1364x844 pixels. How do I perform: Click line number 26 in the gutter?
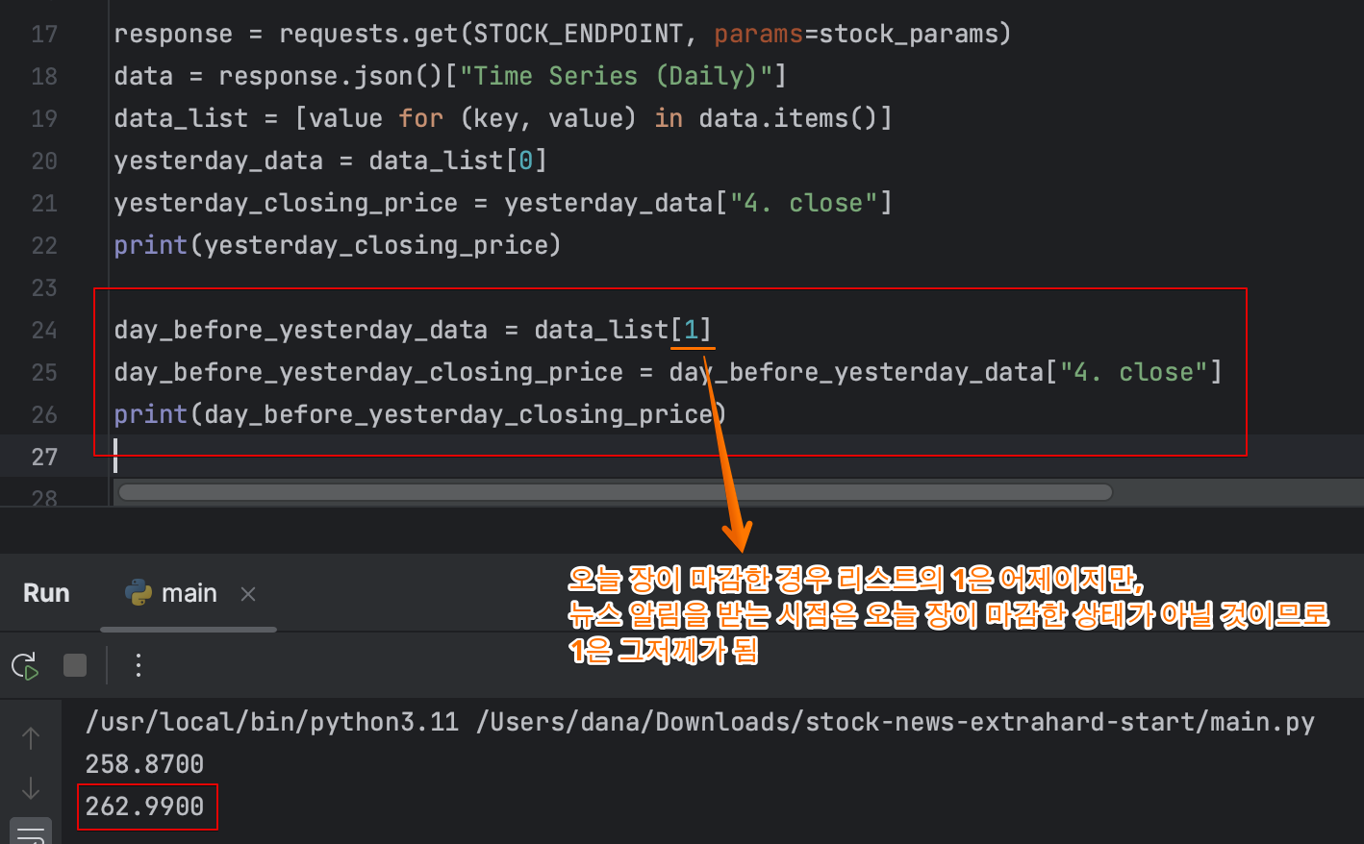point(44,415)
